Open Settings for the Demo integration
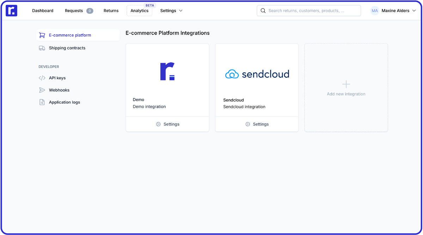Image resolution: width=423 pixels, height=235 pixels. [x=167, y=124]
